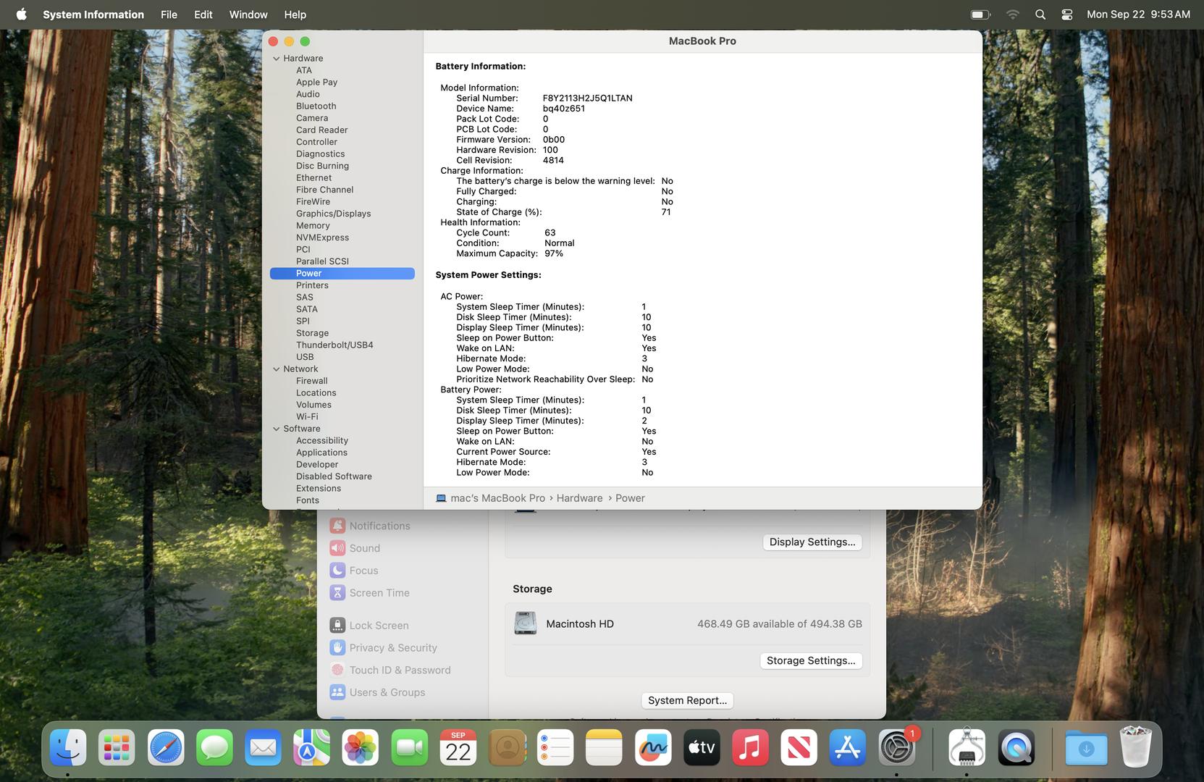
Task: Open Music app in dock
Action: (750, 747)
